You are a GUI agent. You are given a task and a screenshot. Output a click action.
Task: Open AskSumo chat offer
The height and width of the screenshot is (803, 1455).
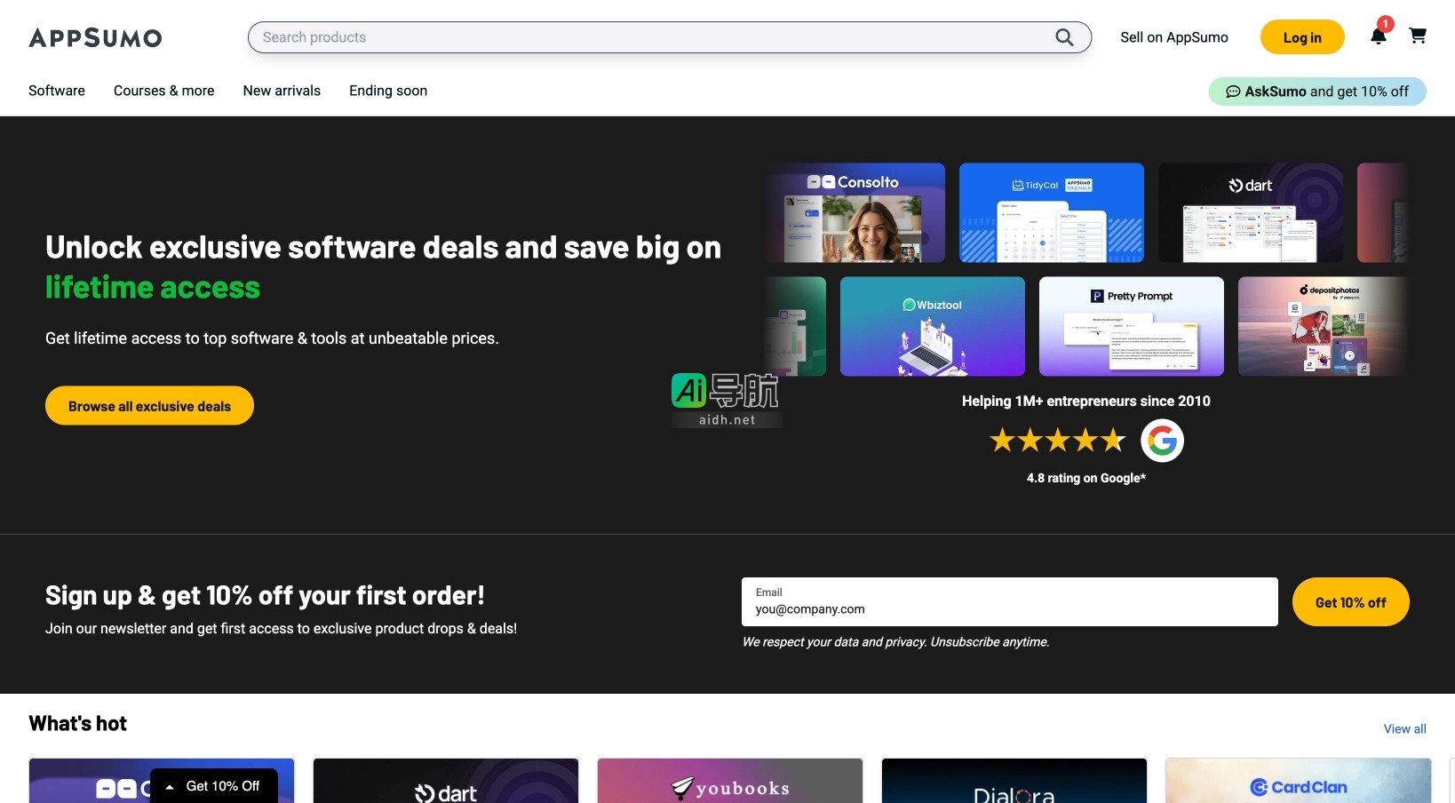click(x=1316, y=91)
